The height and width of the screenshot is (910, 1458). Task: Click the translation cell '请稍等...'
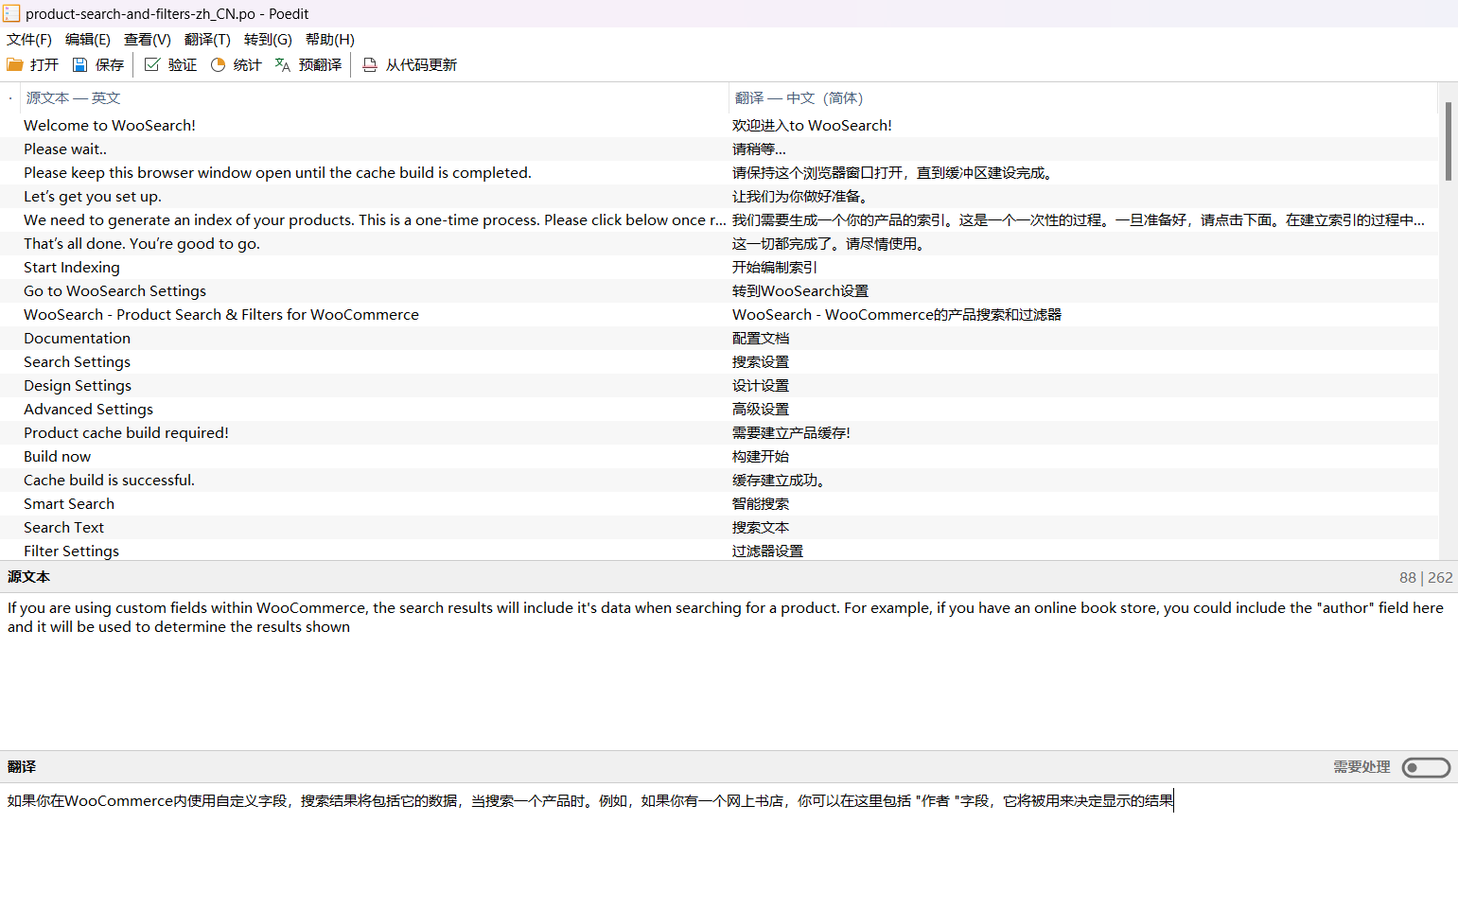tap(759, 149)
